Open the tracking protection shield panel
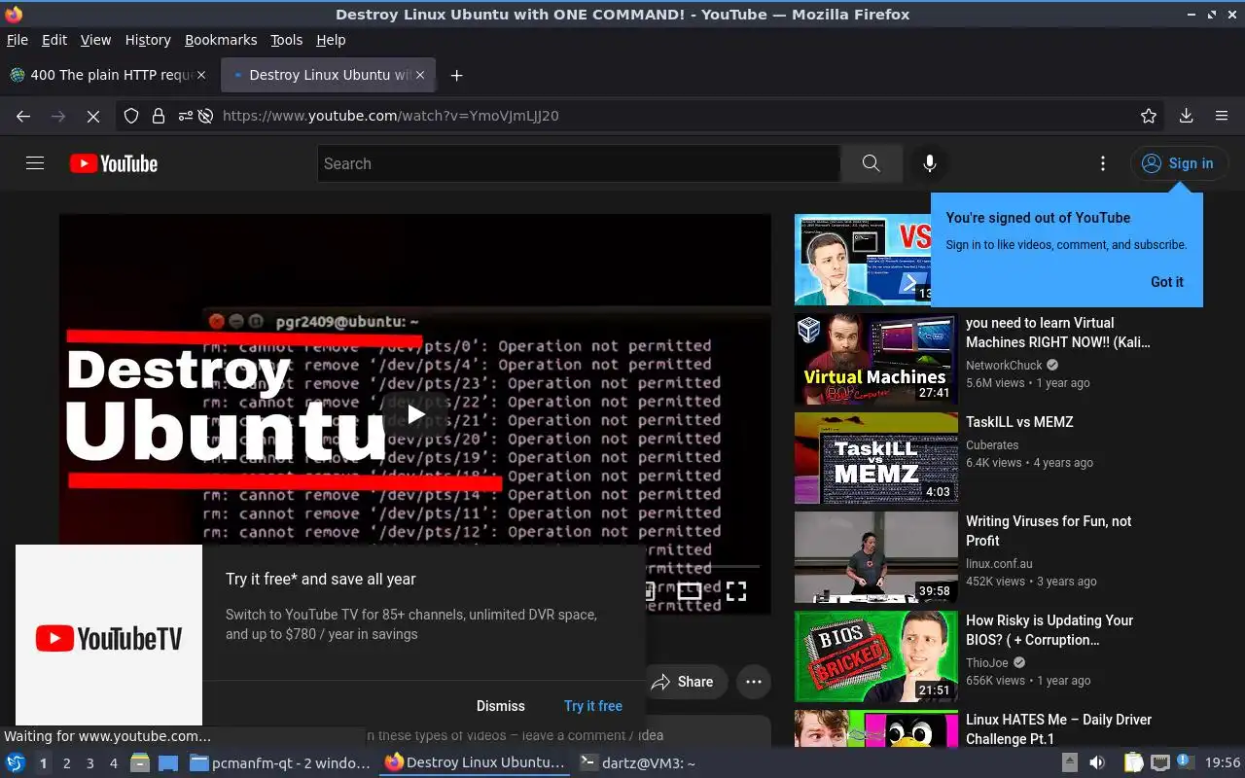The height and width of the screenshot is (778, 1245). (131, 116)
